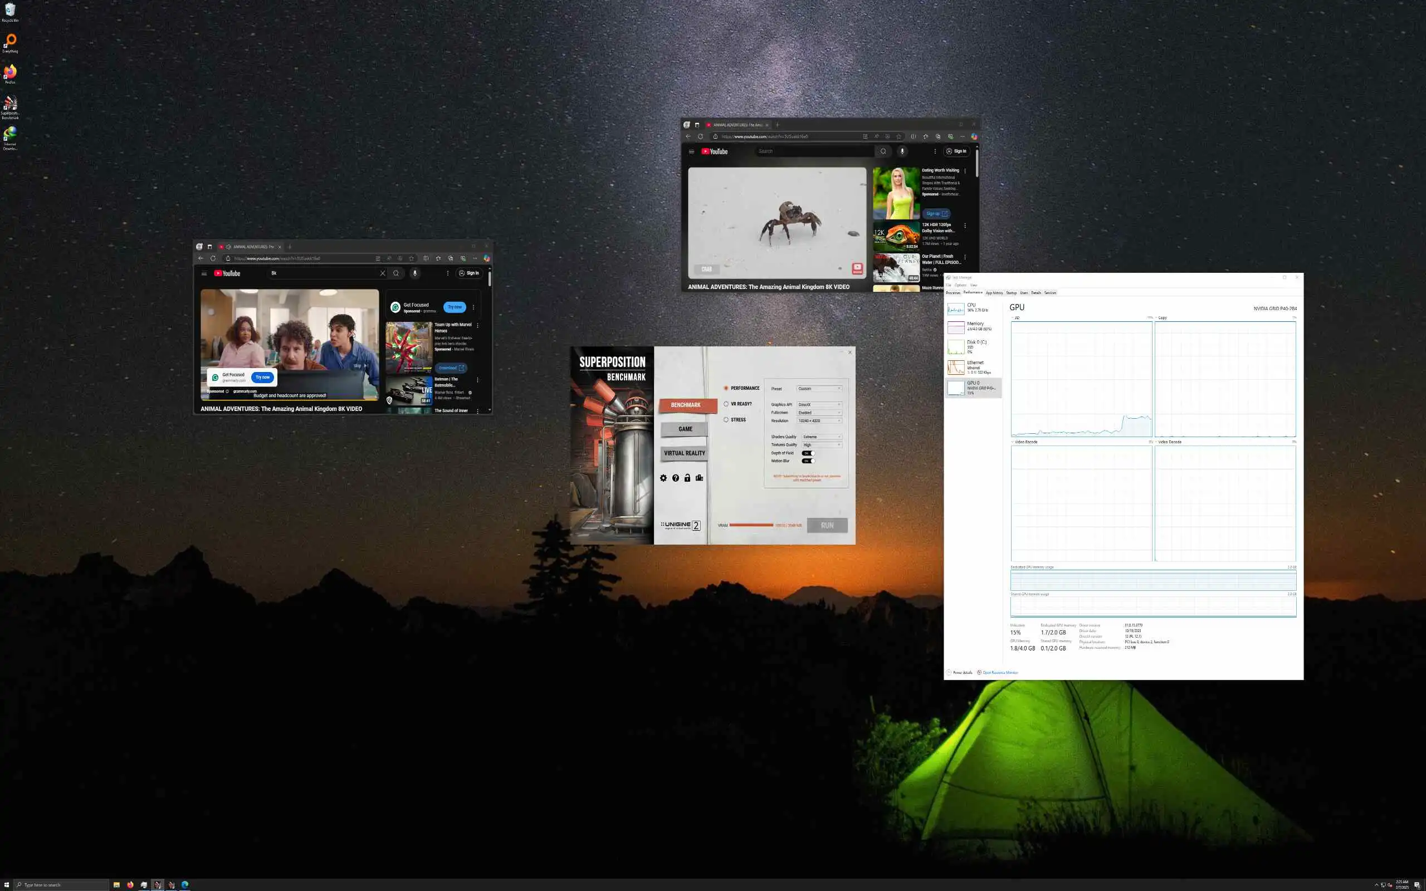Open the Resolution dropdown
This screenshot has height=891, width=1426.
pos(819,421)
